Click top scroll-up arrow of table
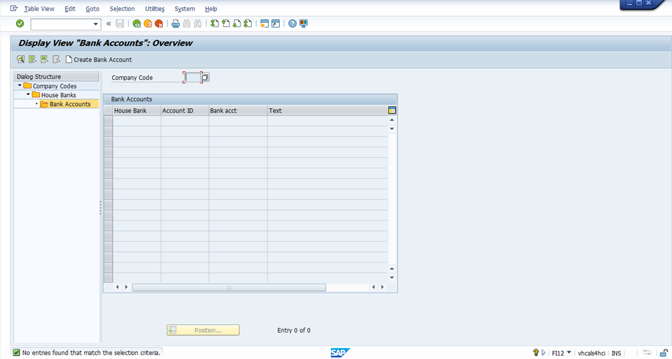Image resolution: width=672 pixels, height=359 pixels. [x=391, y=120]
